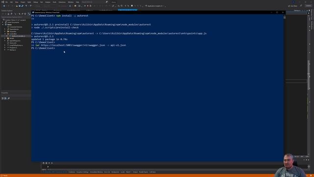
Task: Open the Edit menu
Action: click(x=11, y=2)
